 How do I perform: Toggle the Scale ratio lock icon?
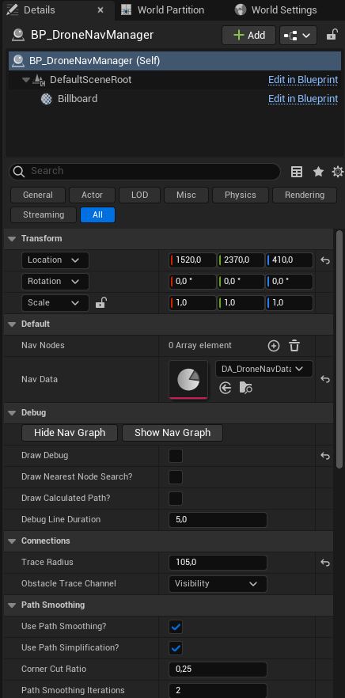coord(101,302)
